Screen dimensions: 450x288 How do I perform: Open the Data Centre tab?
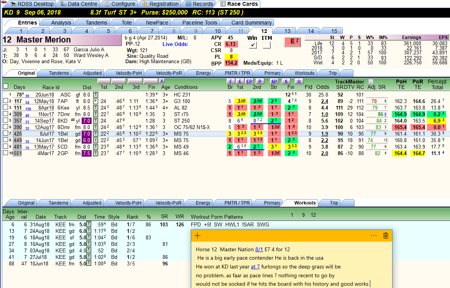(x=78, y=4)
